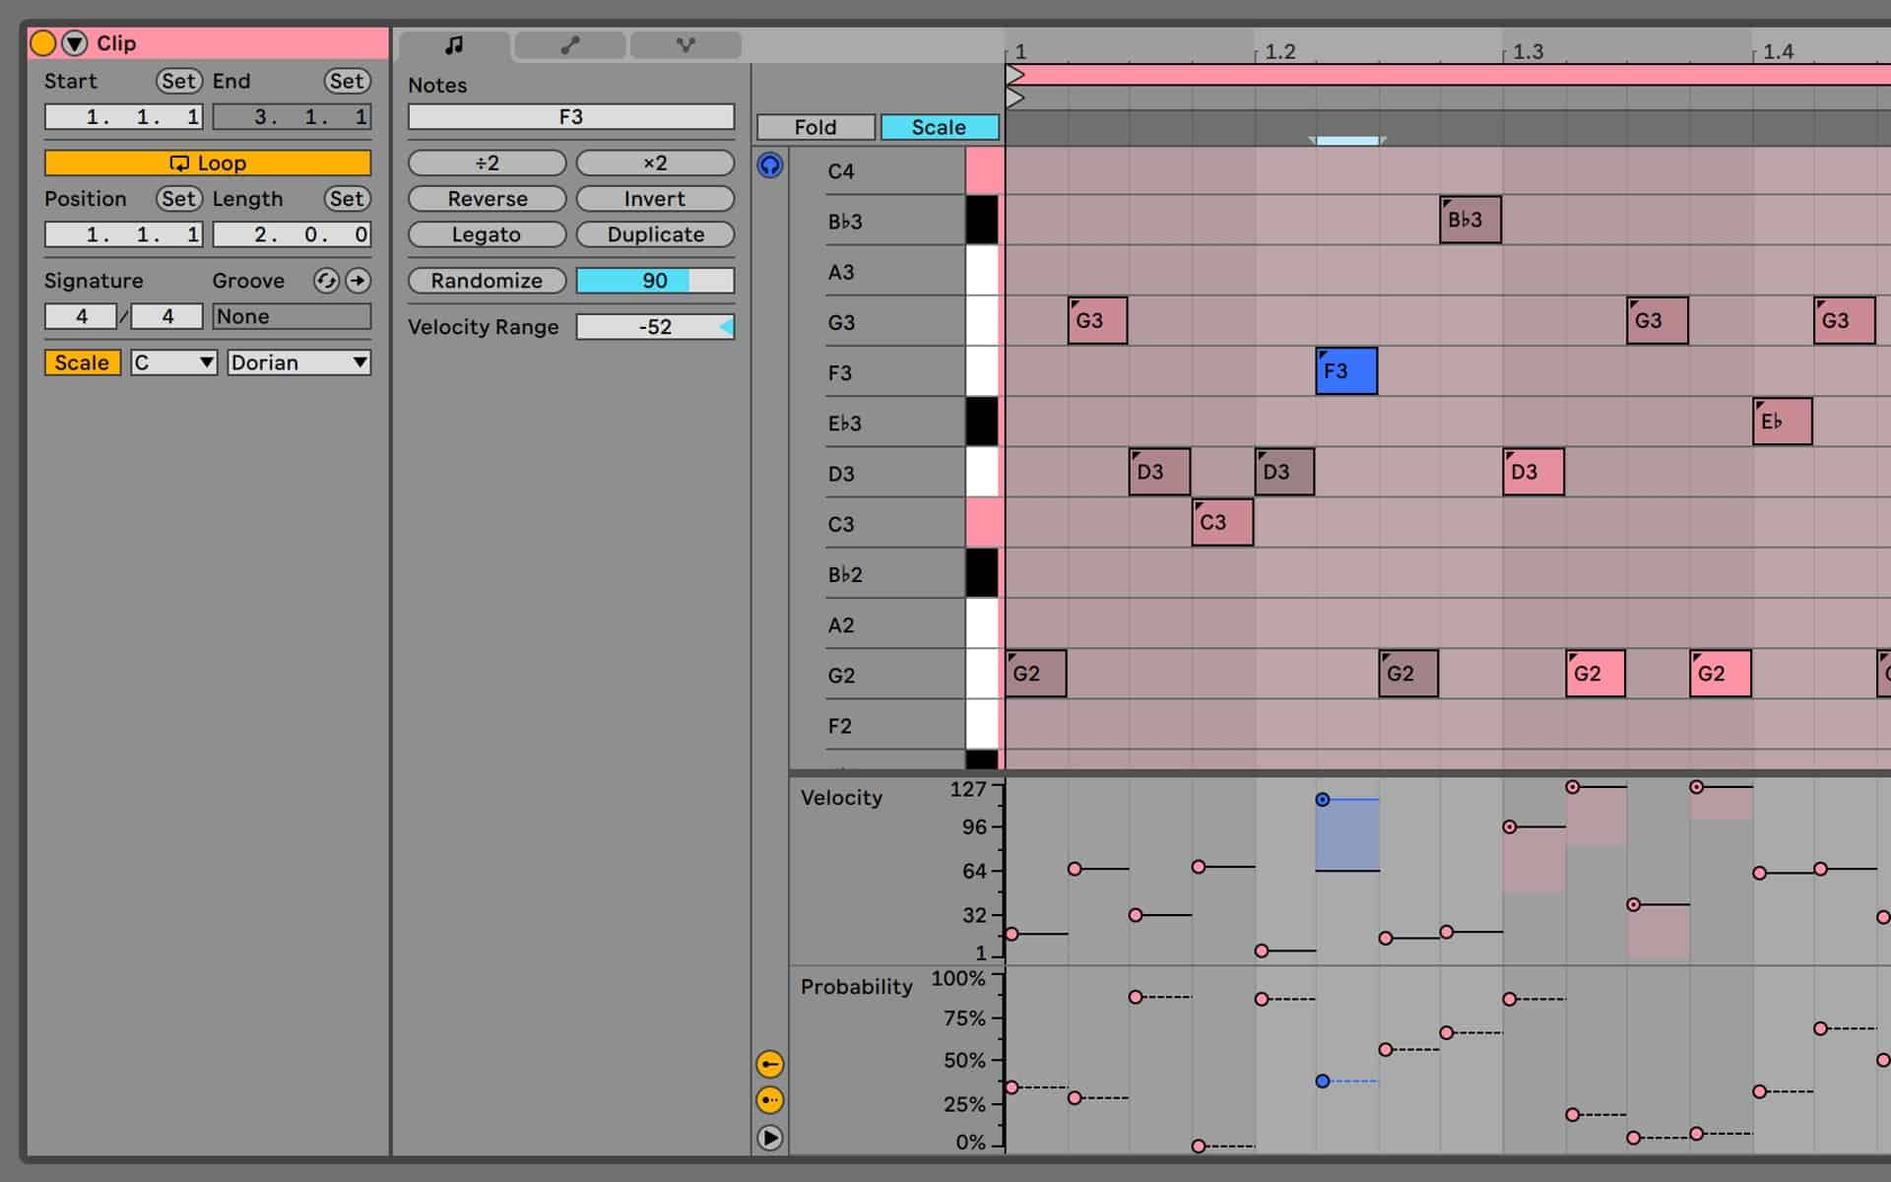Open the scale root note dropdown showing C
The height and width of the screenshot is (1182, 1891).
(x=173, y=362)
